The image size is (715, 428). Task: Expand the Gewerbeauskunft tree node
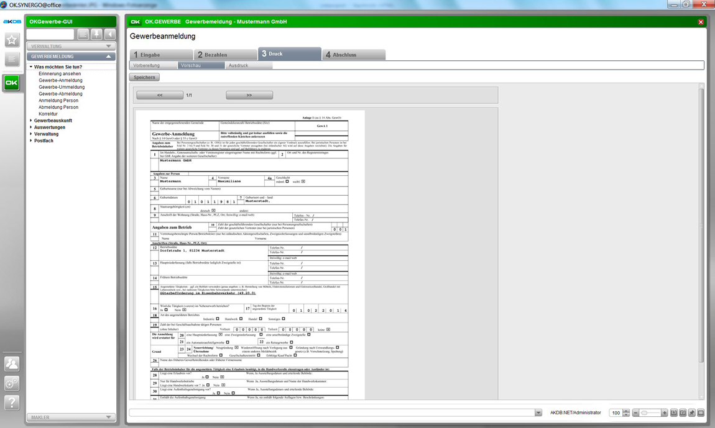tap(31, 121)
